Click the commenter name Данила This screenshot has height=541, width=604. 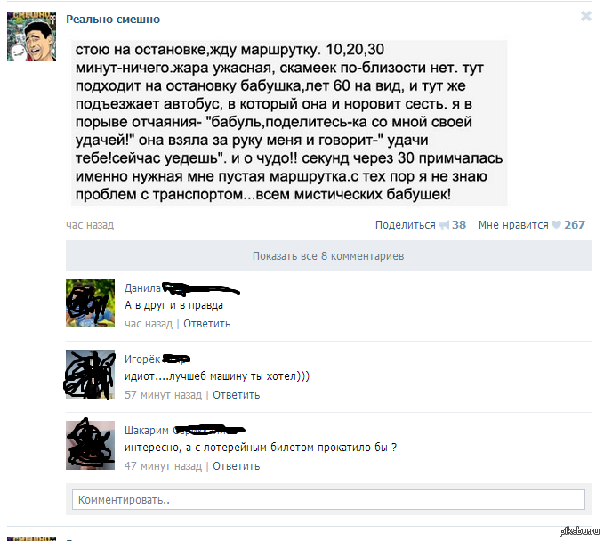[x=142, y=287]
